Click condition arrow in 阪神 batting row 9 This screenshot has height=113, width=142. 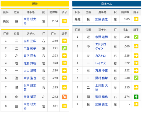(x=64, y=106)
